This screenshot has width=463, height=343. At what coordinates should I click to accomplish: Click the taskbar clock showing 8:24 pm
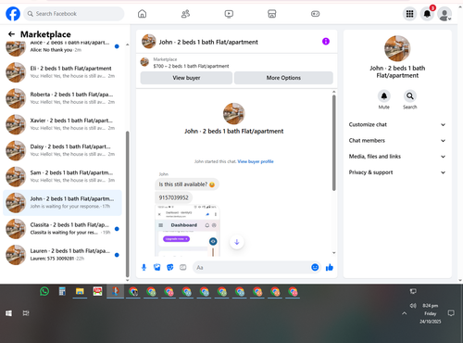(x=431, y=313)
